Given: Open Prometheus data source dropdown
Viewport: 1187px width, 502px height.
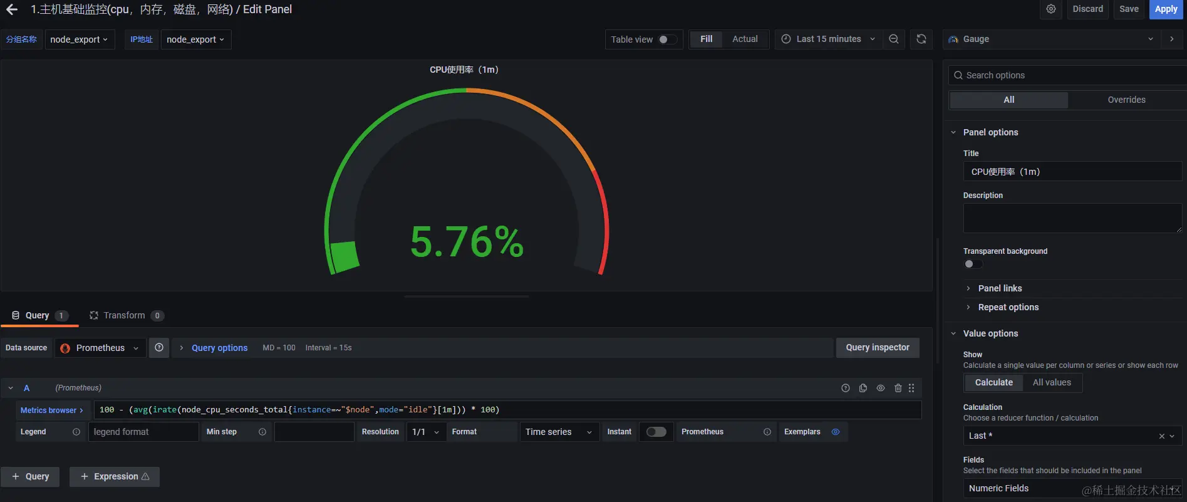Looking at the screenshot, I should click(100, 348).
